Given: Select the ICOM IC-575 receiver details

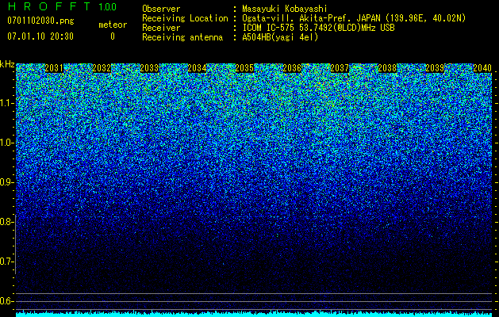Looking at the screenshot, I should click(318, 28).
